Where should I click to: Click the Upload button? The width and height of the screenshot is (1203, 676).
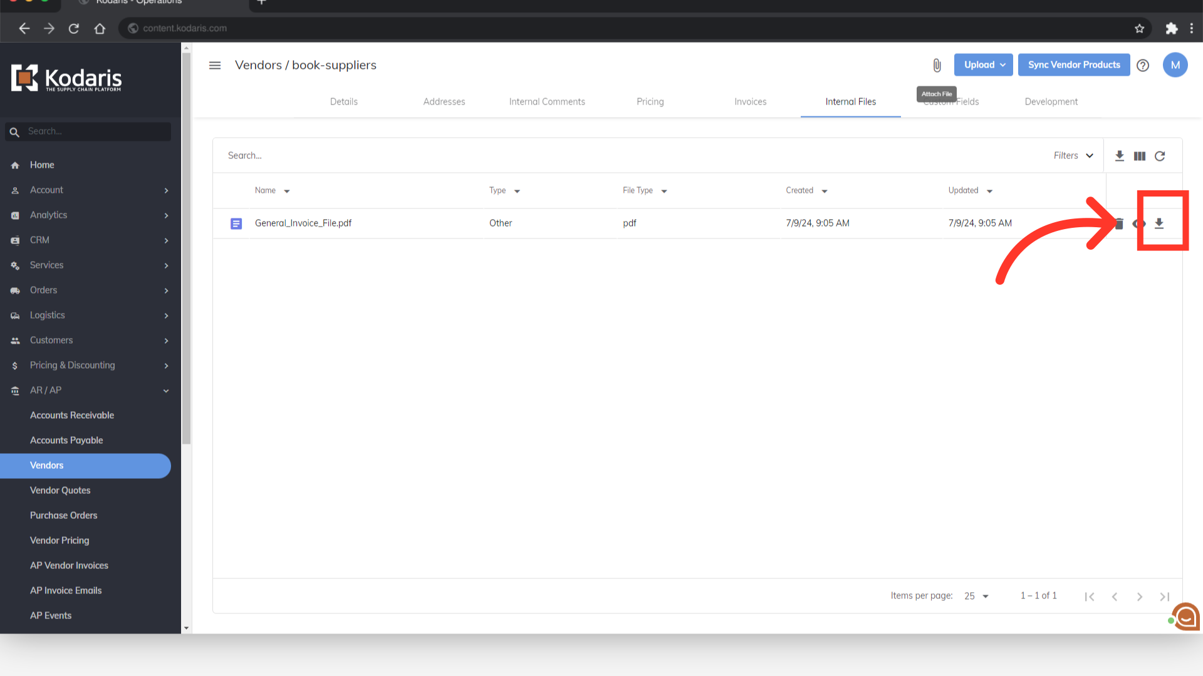[x=983, y=65]
